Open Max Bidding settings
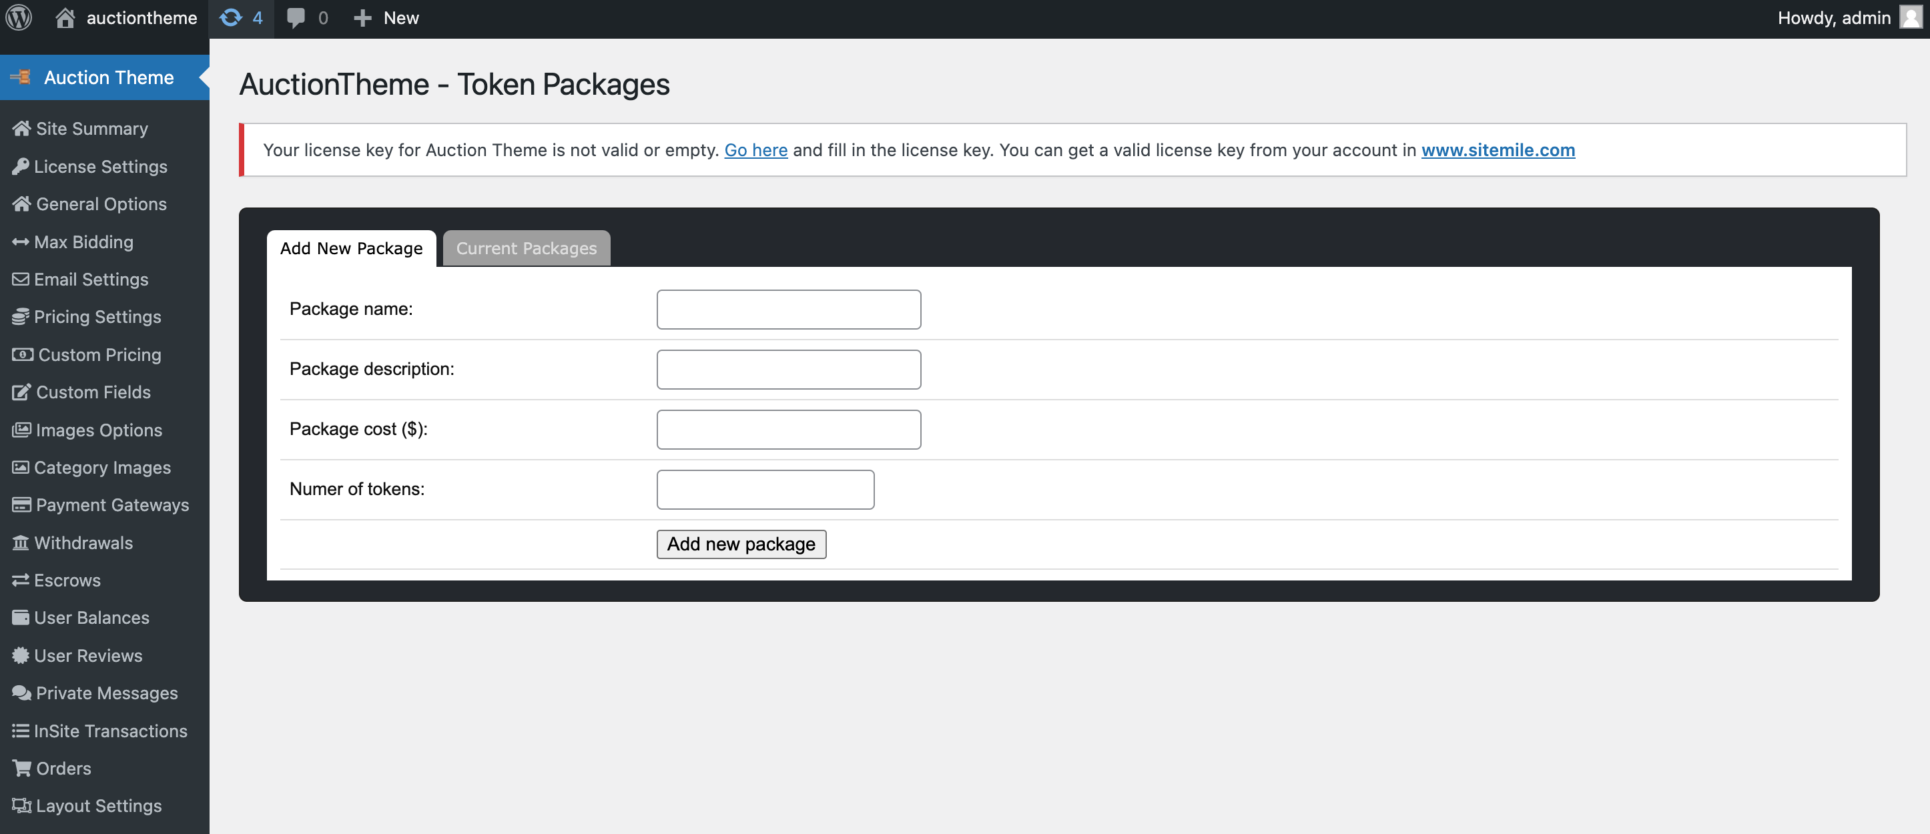Image resolution: width=1930 pixels, height=834 pixels. coord(84,242)
